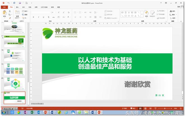This screenshot has height=117, width=186.
Task: Click the Text Direction button
Action: [x=109, y=11]
